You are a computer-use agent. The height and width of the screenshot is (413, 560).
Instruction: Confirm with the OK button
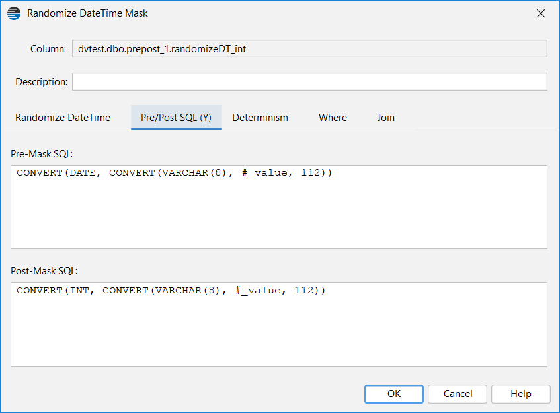[394, 394]
